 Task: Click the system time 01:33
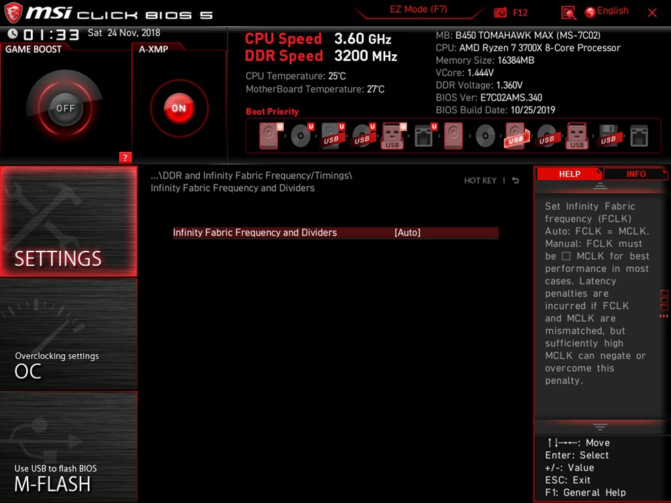coord(51,34)
